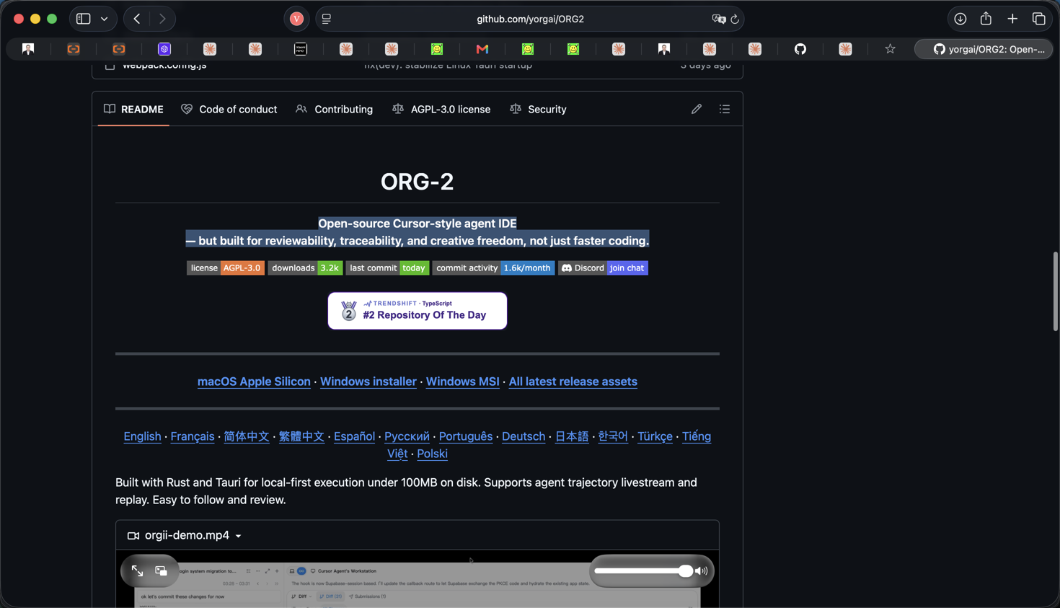The height and width of the screenshot is (608, 1060).
Task: Toggle video picture-in-picture
Action: point(162,570)
